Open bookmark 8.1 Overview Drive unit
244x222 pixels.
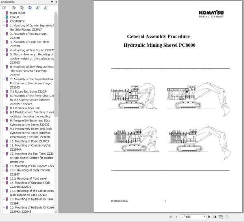click(25, 108)
